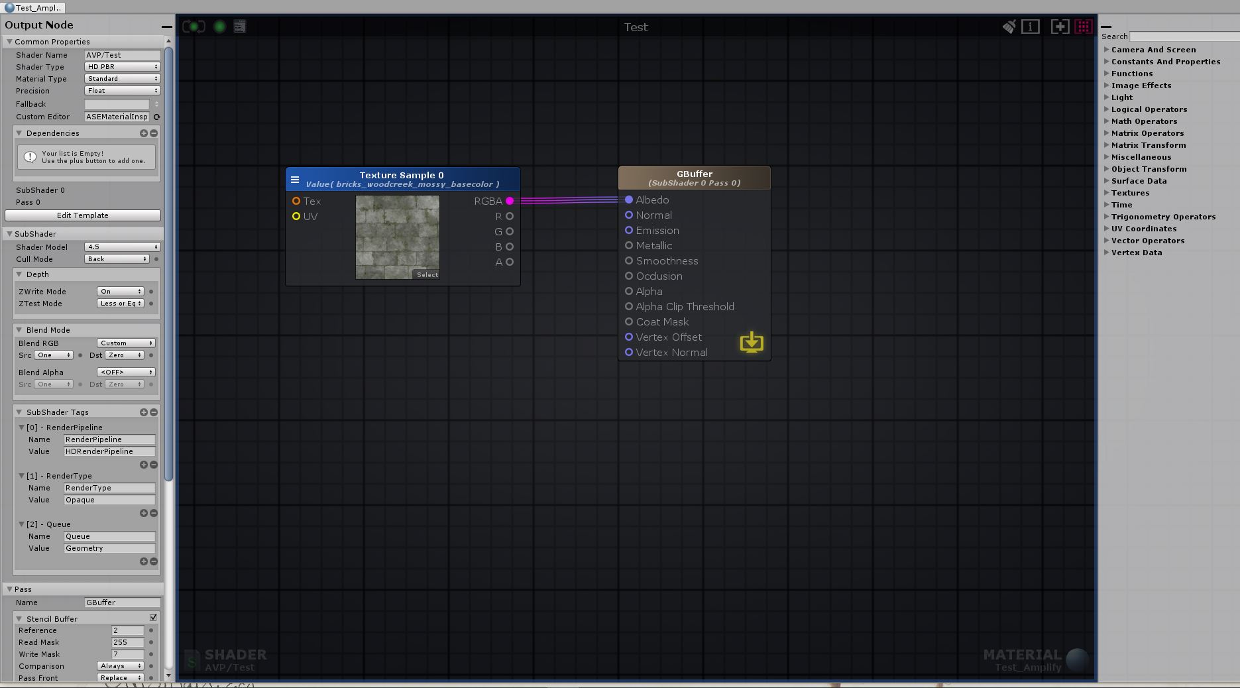Click plus icon below RenderType tag
1240x688 pixels.
coord(143,513)
